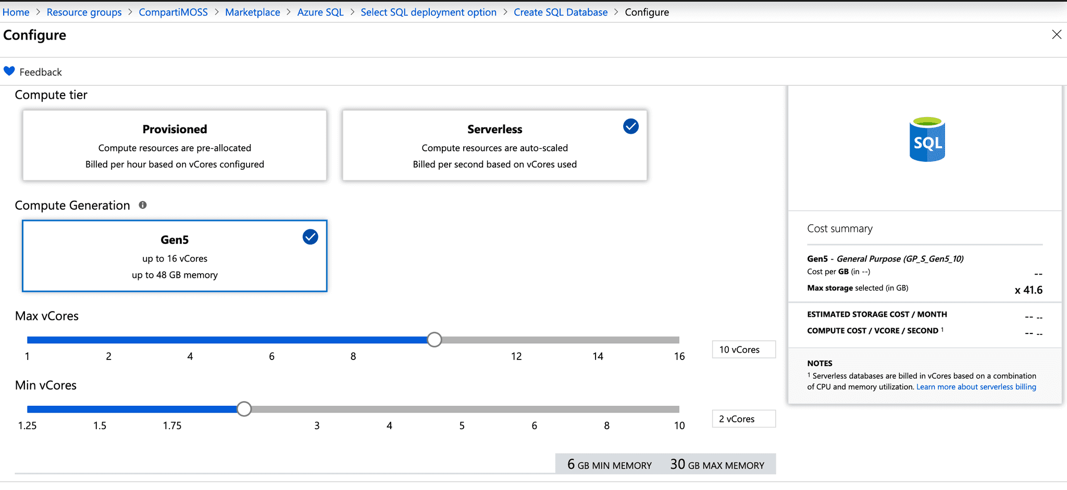The width and height of the screenshot is (1067, 490).
Task: Go to CompartiMOSS resource group breadcrumb
Action: pos(173,11)
